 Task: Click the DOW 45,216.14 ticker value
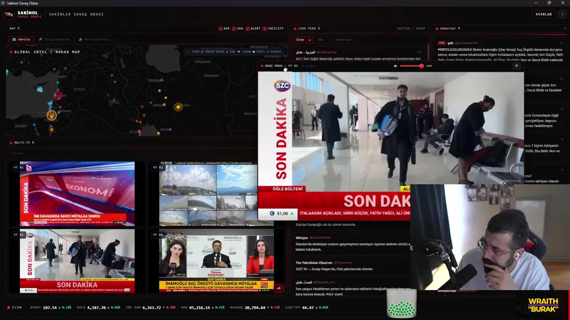pyautogui.click(x=199, y=308)
